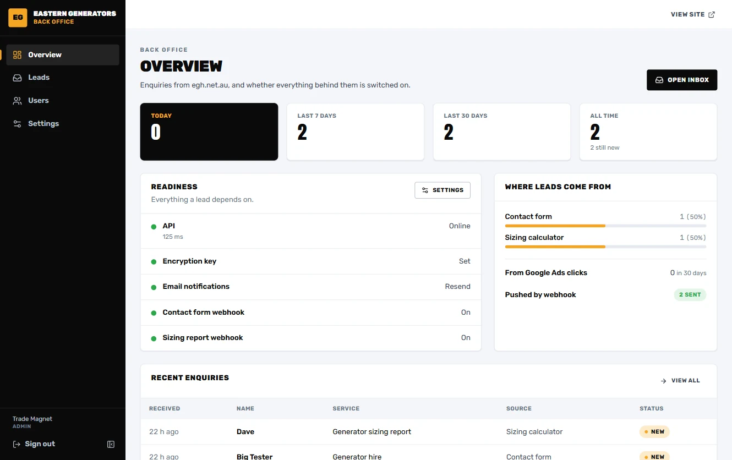Click the Sizing calculator progress bar
732x460 pixels.
[605, 247]
